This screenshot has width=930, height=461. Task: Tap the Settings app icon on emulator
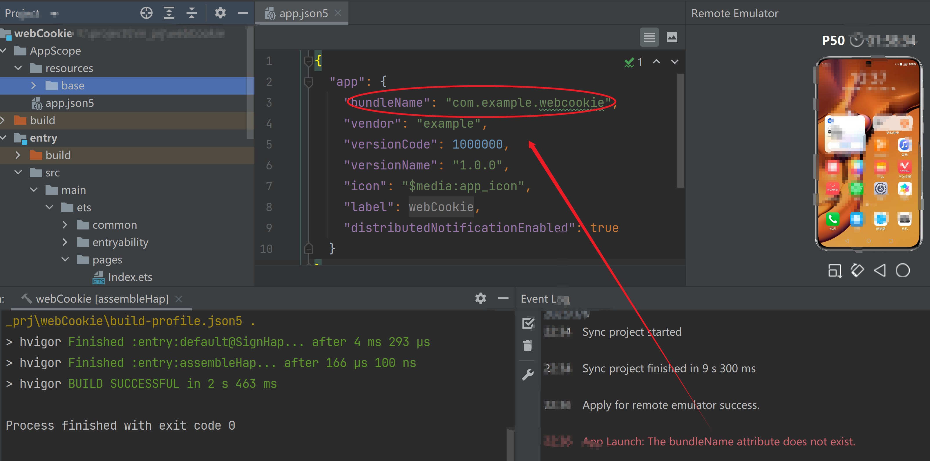880,189
